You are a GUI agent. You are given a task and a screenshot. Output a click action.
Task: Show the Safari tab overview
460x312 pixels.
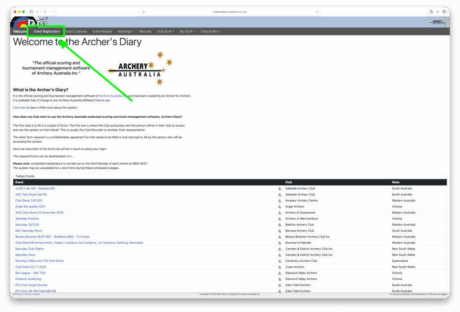(x=444, y=12)
